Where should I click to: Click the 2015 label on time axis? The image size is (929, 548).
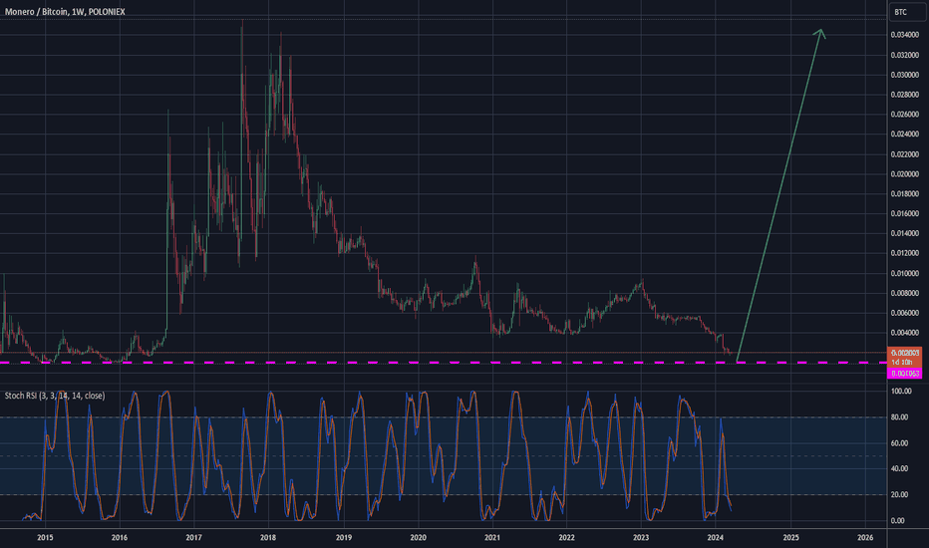point(45,538)
